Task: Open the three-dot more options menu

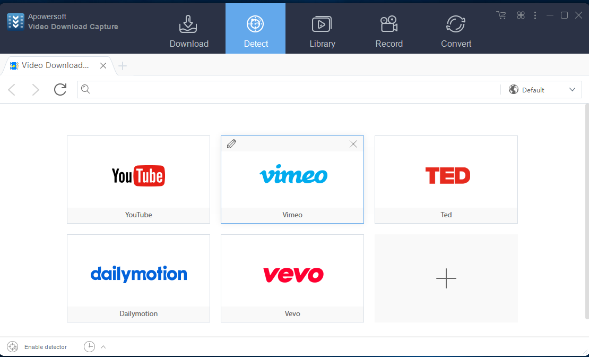Action: [535, 15]
